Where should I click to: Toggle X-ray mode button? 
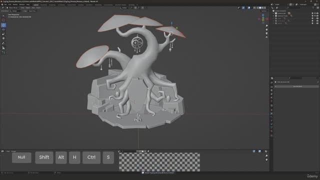pyautogui.click(x=254, y=8)
